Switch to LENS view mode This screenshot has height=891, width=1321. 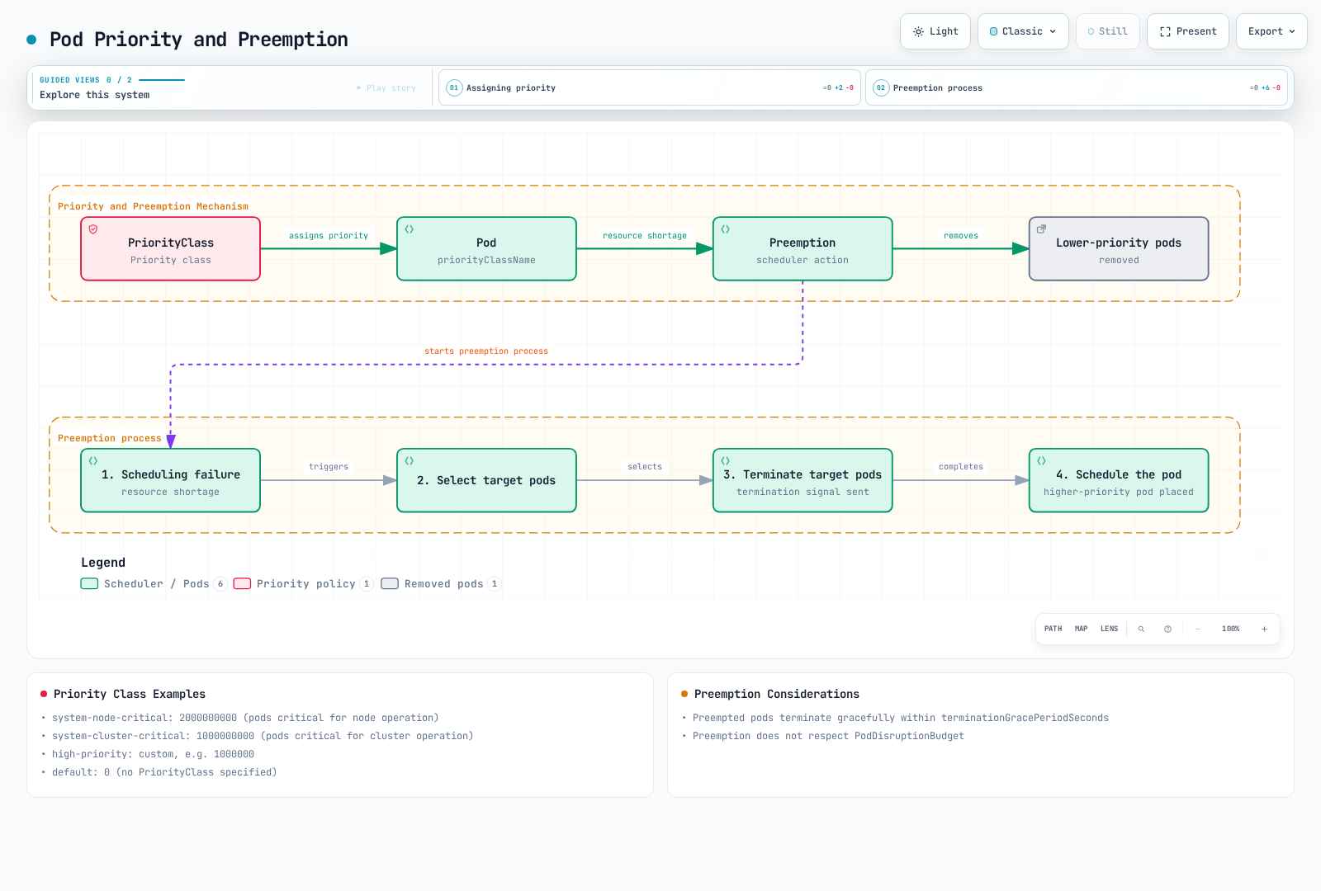point(1110,629)
